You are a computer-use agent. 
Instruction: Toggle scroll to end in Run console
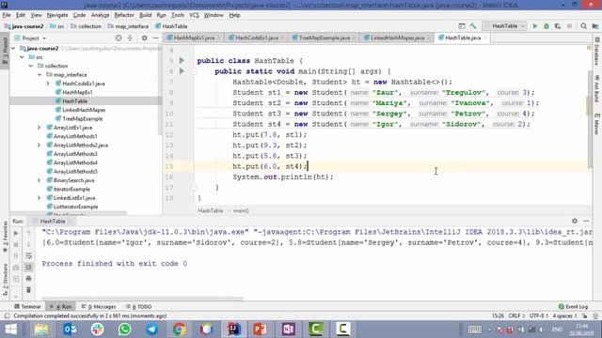coord(28,267)
